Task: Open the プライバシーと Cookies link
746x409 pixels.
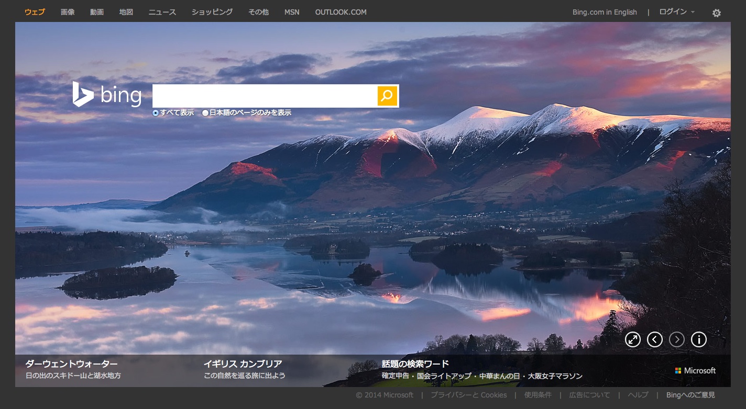Action: (468, 395)
